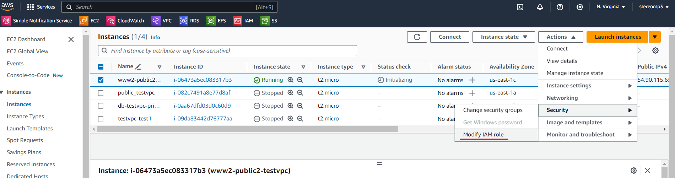The width and height of the screenshot is (675, 178).
Task: Check the testvpc-test1 instance checkbox
Action: coord(101,119)
